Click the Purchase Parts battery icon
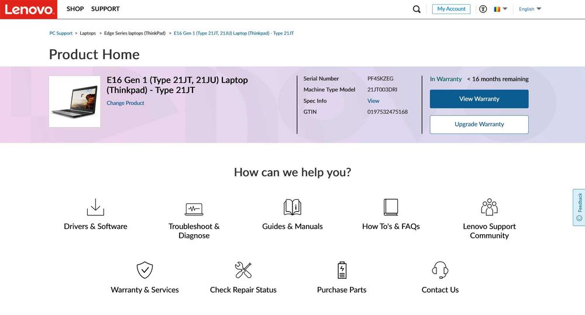The height and width of the screenshot is (315, 585). pos(342,271)
